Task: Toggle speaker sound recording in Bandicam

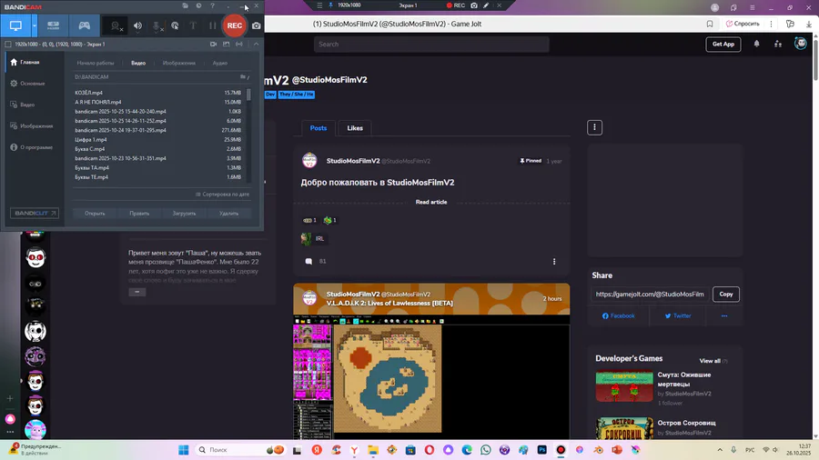Action: coord(137,25)
